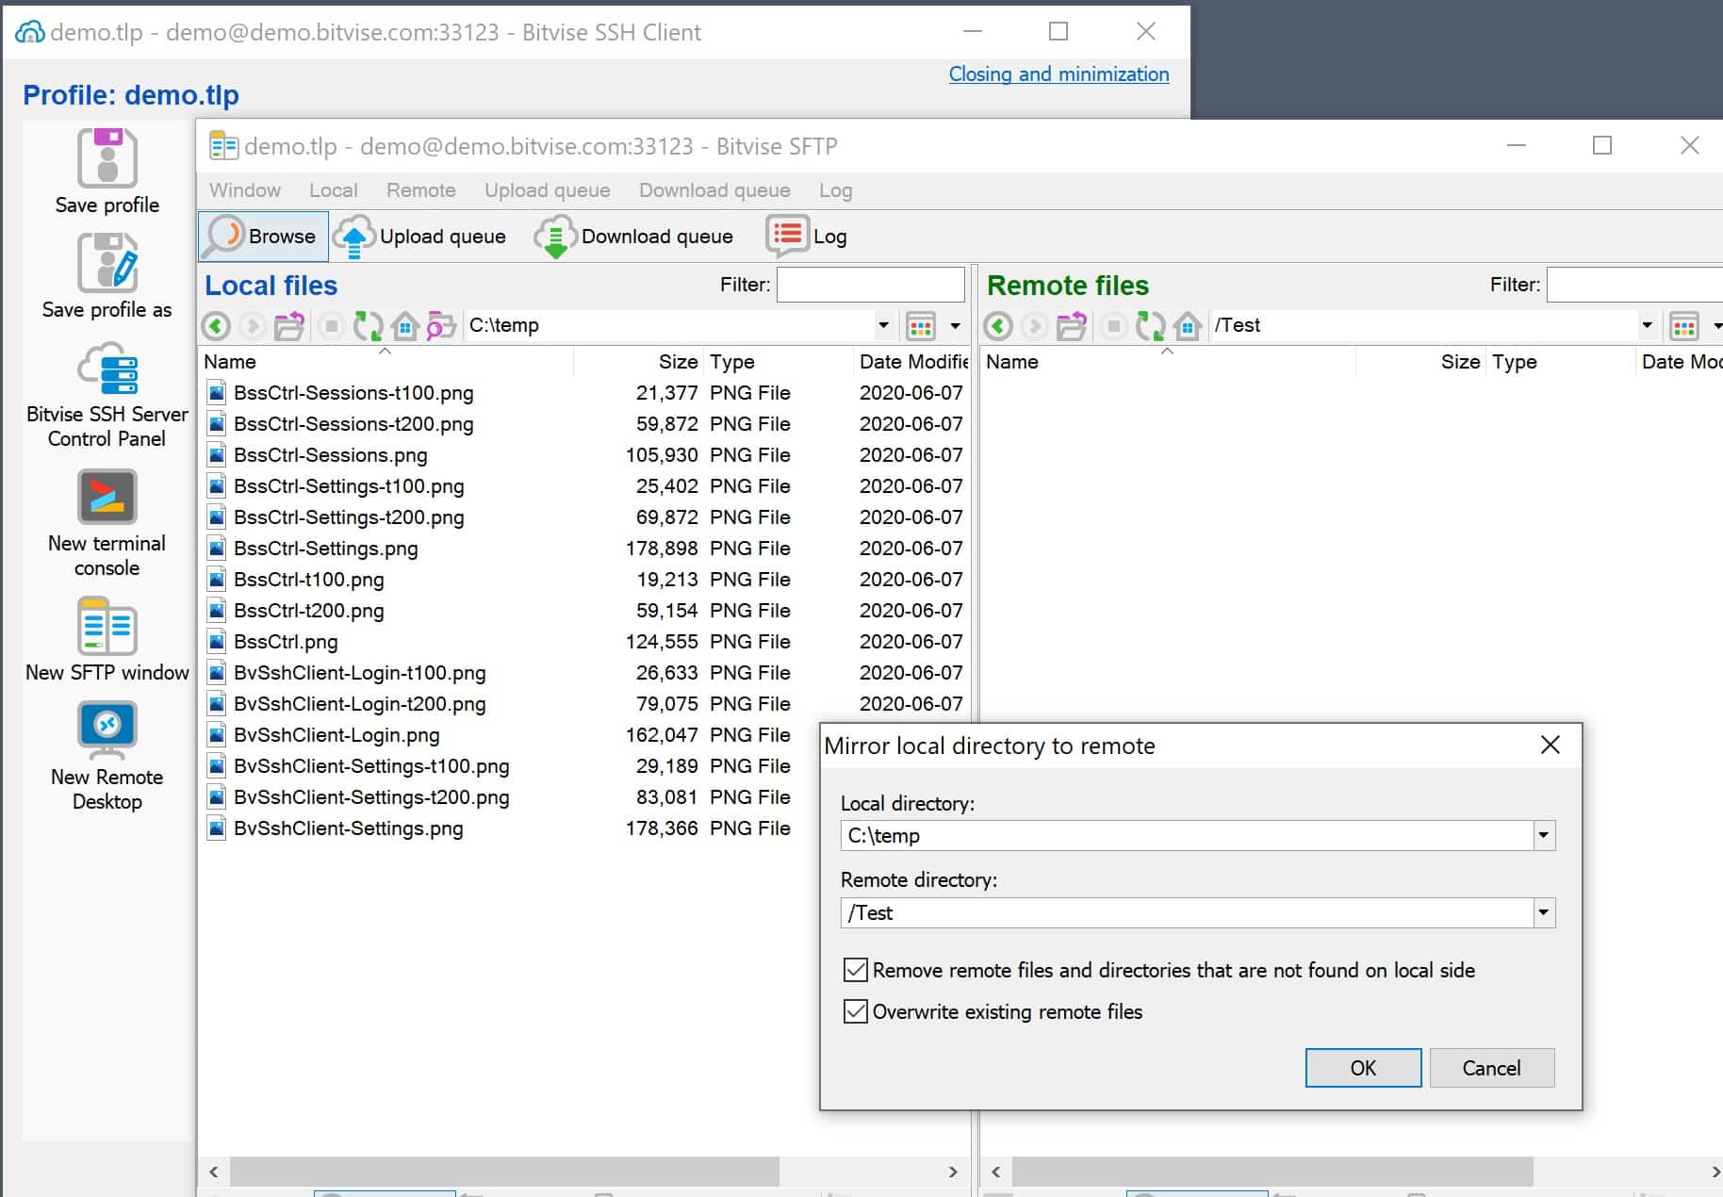Expand the Local files path dropdown
Viewport: 1723px width, 1197px height.
[883, 325]
